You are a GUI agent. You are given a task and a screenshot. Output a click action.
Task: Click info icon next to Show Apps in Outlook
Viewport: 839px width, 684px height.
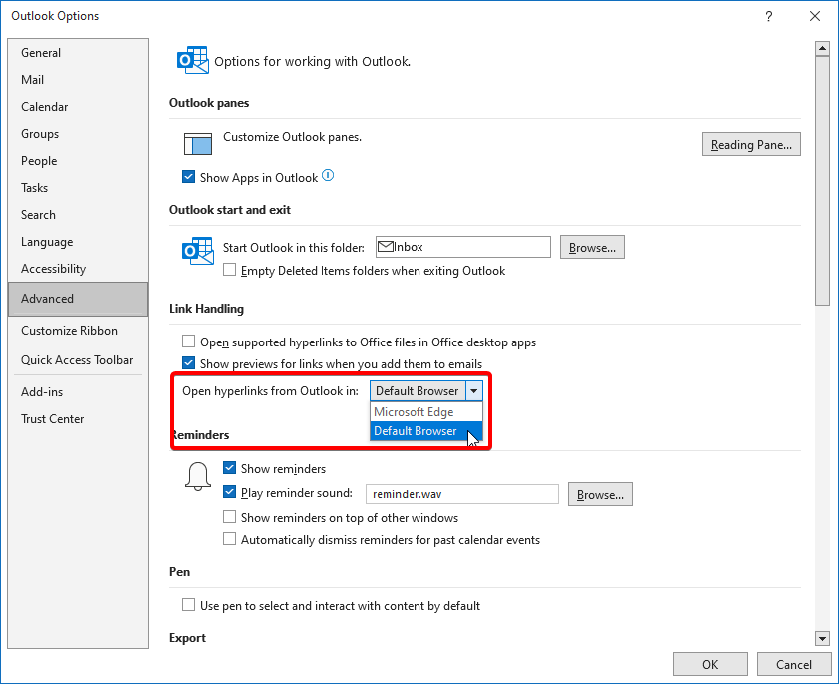point(328,176)
